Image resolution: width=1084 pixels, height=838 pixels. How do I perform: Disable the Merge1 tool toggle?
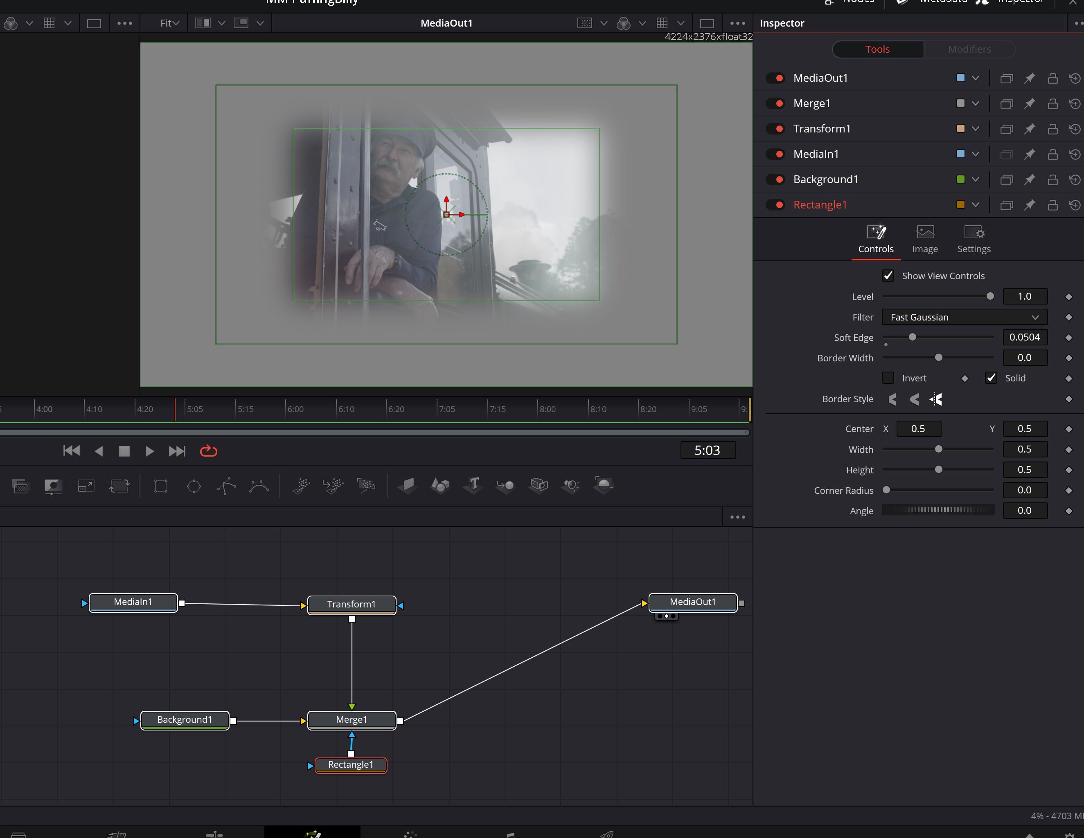pos(775,103)
